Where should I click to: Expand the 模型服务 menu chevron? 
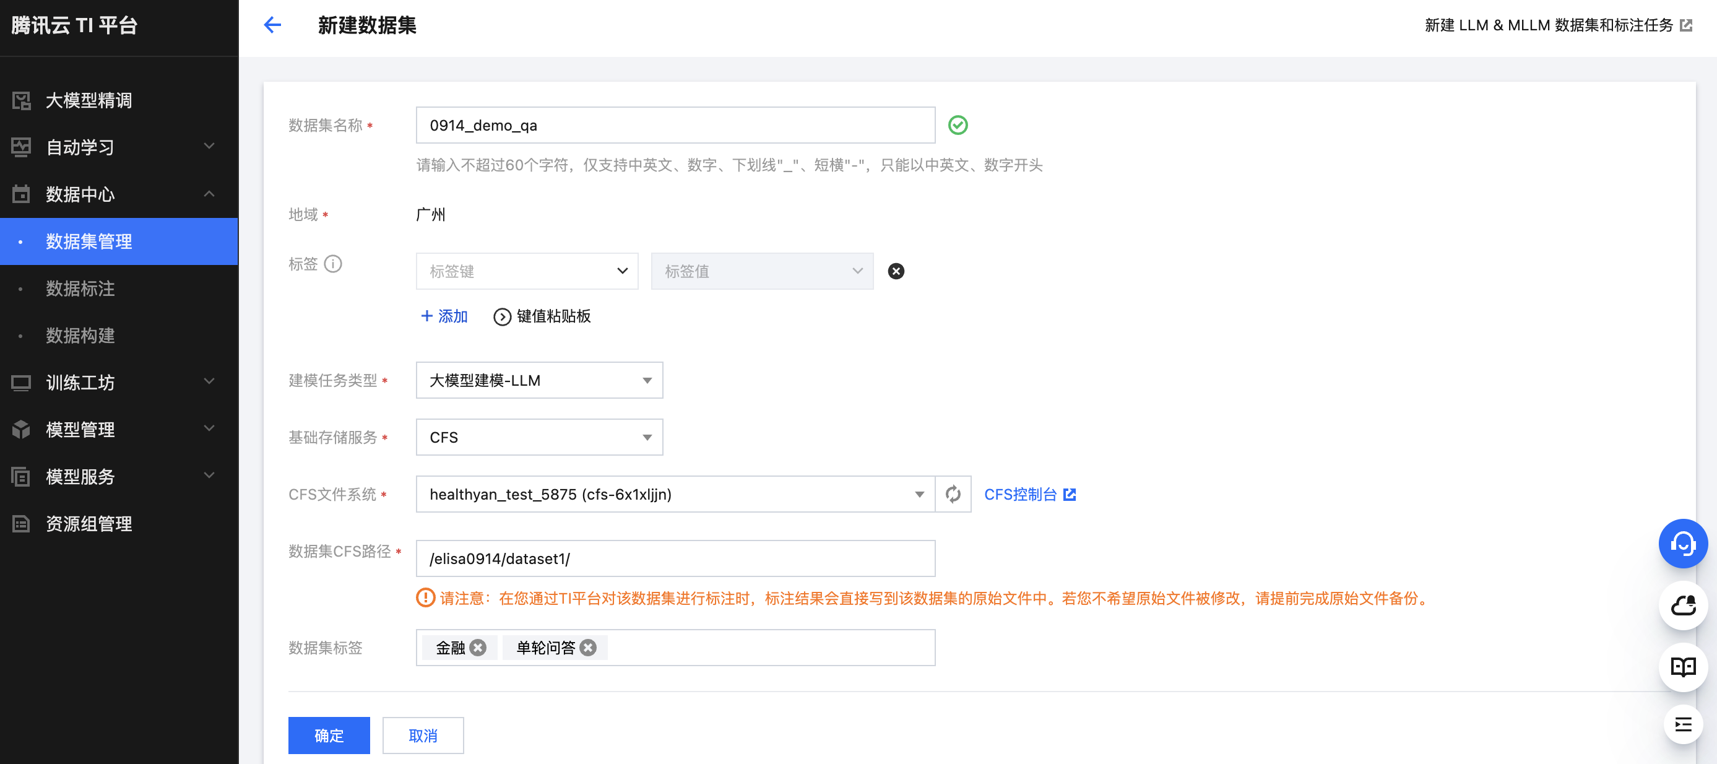point(209,476)
